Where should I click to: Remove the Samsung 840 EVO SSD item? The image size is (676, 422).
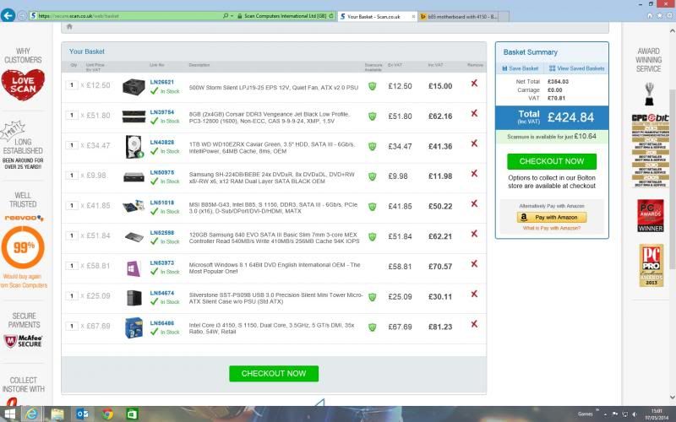474,234
